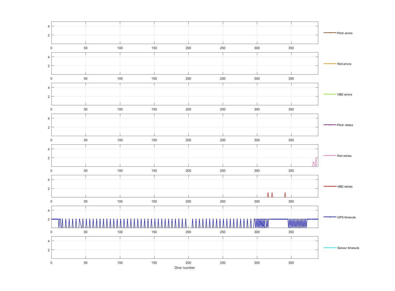Click the pink Roll retries legend line
Screen dimensions: 395x291
330,156
